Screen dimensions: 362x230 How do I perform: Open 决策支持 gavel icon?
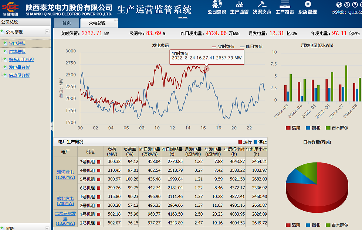pyautogui.click(x=262, y=4)
